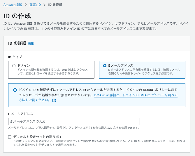This screenshot has width=195, height=156.
Task: Enable デフォルト設定セットの割り当て checkbox
Action: [10, 137]
